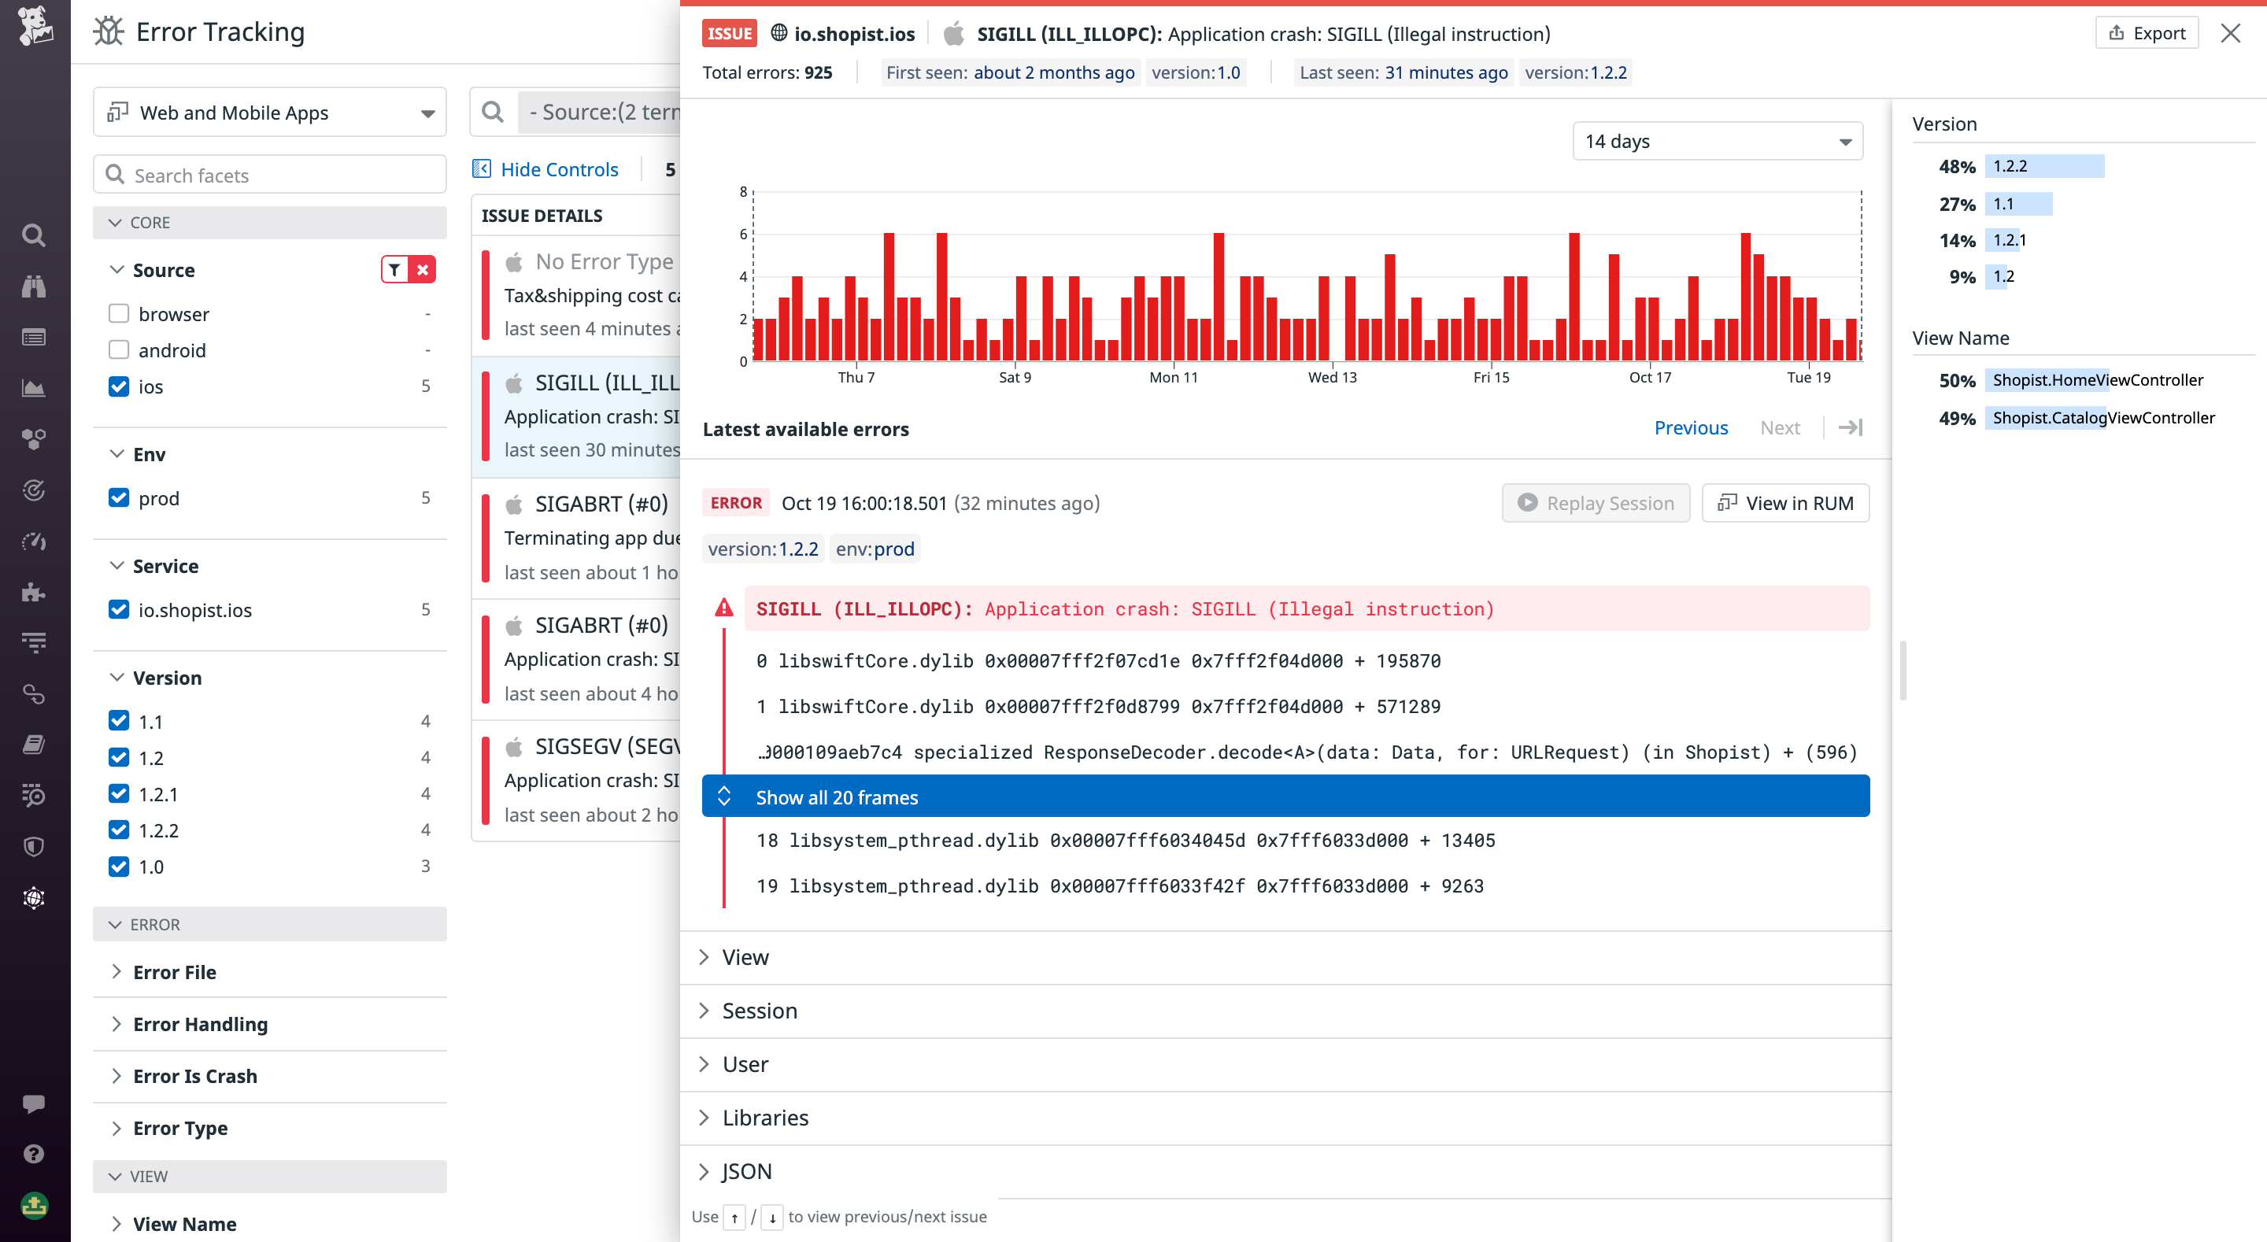Send feedback via the chat bubble icon
Viewport: 2267px width, 1242px height.
[33, 1103]
